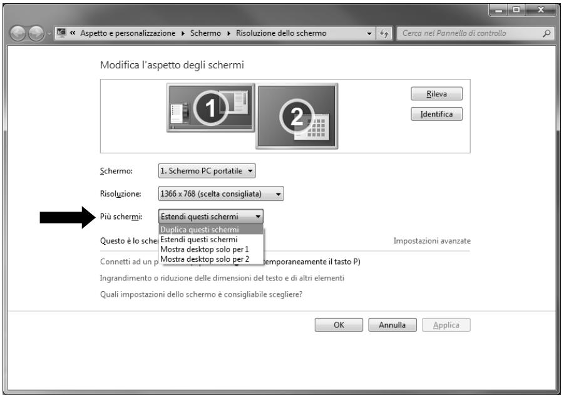
Task: Click the Identifica button
Action: pyautogui.click(x=437, y=114)
